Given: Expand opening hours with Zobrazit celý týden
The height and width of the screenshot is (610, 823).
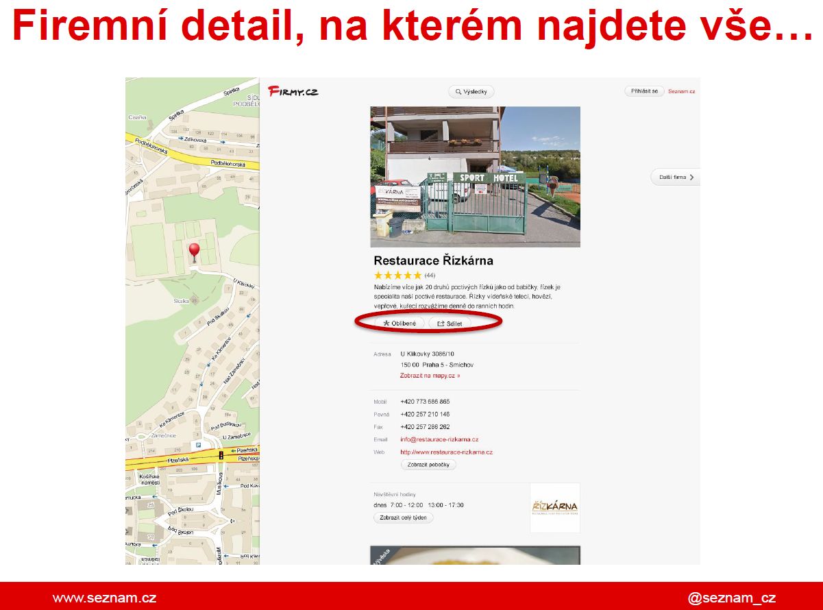Looking at the screenshot, I should click(x=404, y=517).
